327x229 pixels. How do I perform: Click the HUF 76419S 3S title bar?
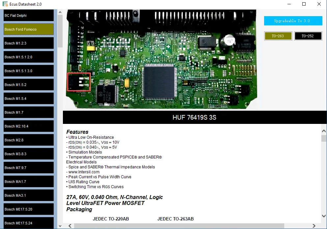pos(195,117)
